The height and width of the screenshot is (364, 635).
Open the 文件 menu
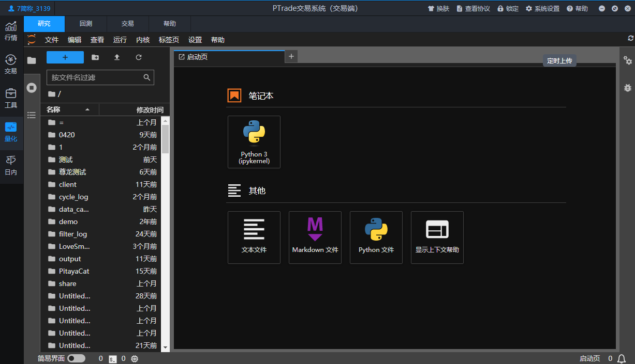(x=52, y=40)
